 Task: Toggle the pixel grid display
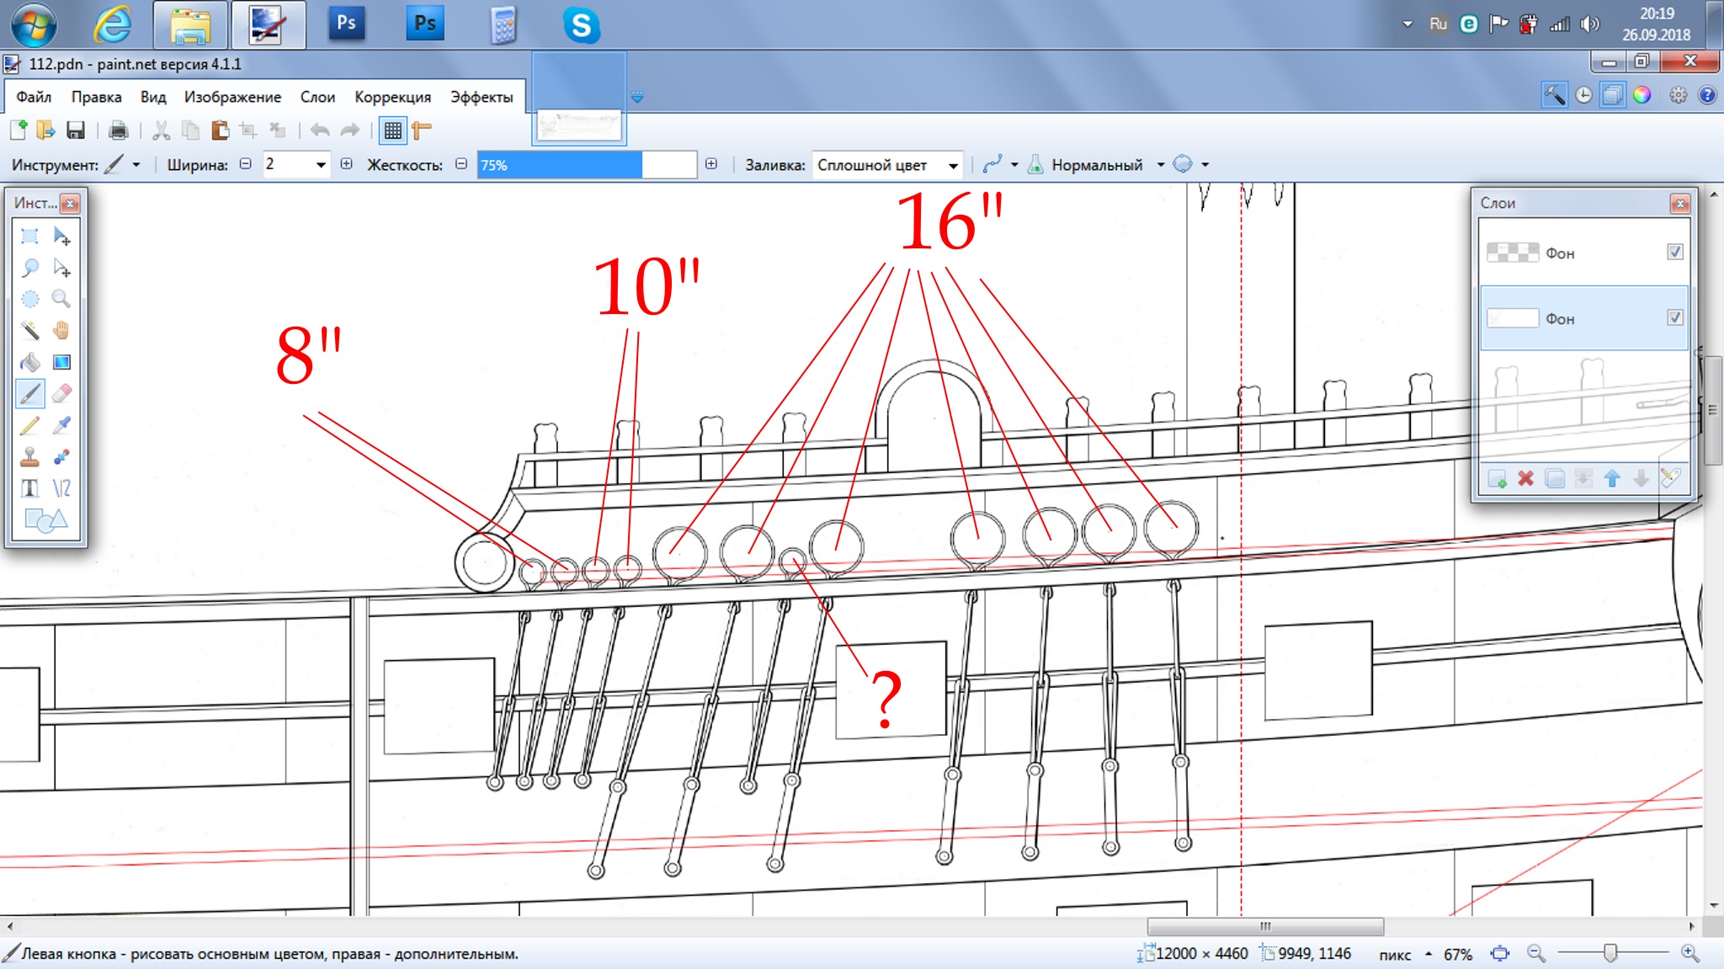(392, 130)
